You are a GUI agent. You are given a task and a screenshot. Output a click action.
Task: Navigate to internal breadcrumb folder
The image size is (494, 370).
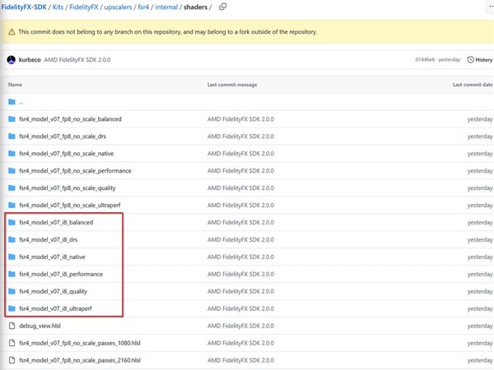click(166, 7)
